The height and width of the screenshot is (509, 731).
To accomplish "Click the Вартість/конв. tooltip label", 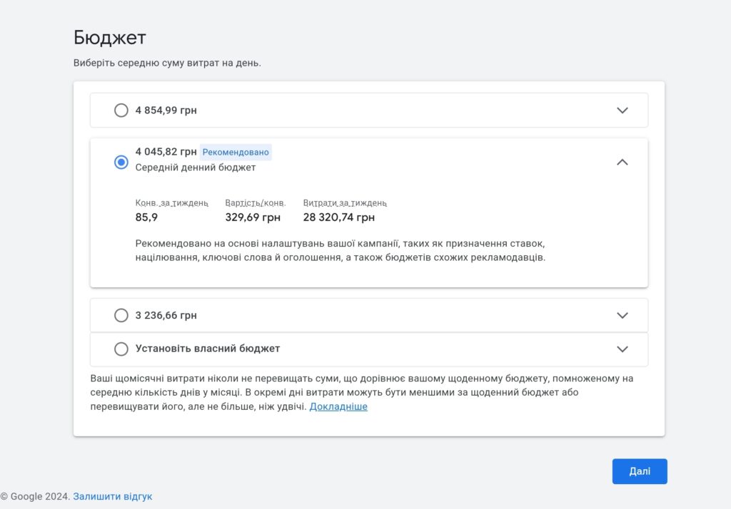I will [x=254, y=202].
